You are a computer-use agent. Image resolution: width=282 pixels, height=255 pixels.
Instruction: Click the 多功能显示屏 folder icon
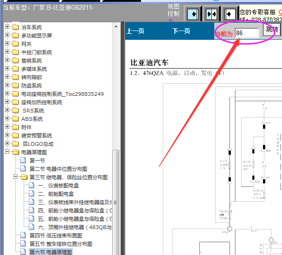click(x=15, y=36)
